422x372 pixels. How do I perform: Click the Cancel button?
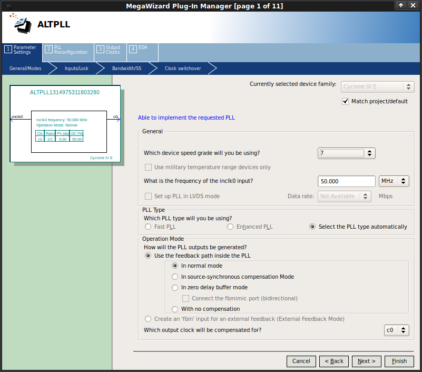(301, 361)
